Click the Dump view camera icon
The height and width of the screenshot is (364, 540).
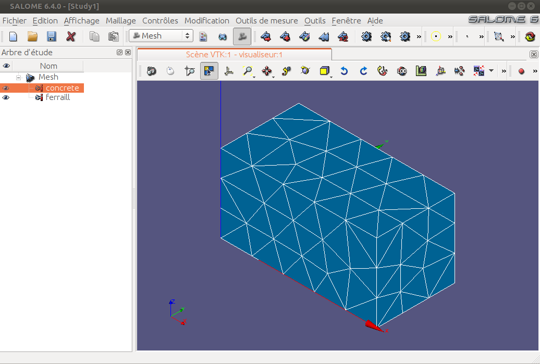[151, 71]
